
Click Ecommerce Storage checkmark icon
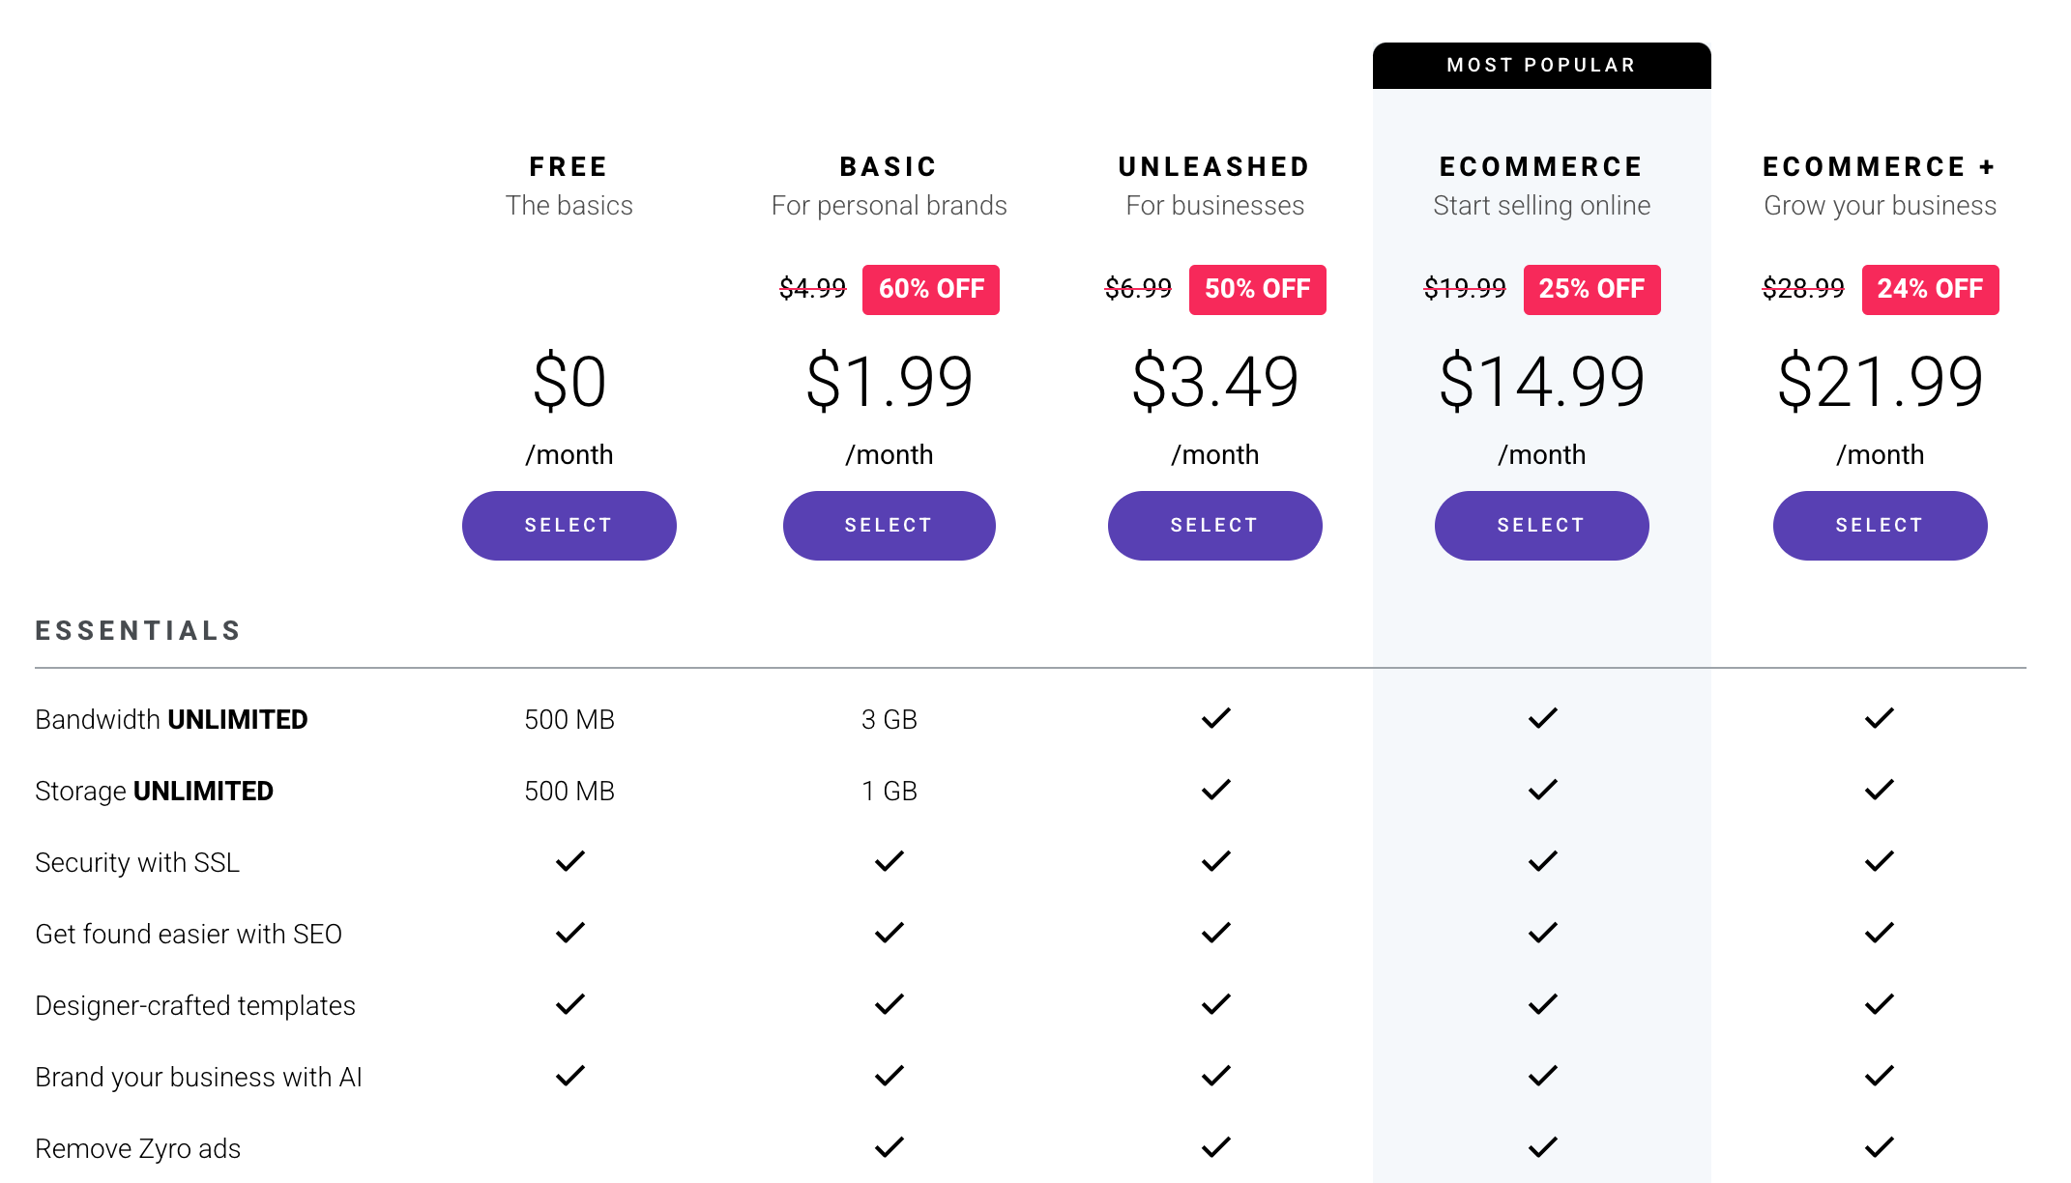1542,790
